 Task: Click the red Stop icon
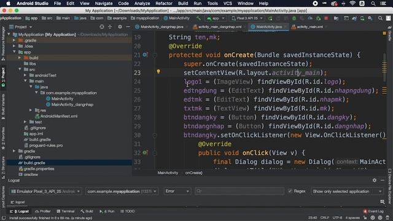click(x=326, y=18)
